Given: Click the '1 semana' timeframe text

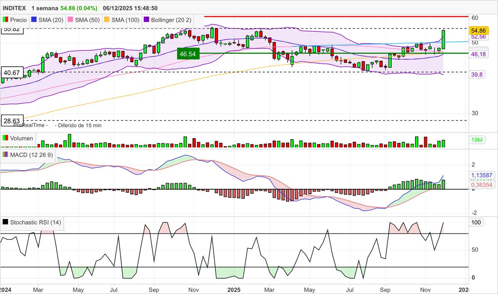Looking at the screenshot, I should (44, 8).
